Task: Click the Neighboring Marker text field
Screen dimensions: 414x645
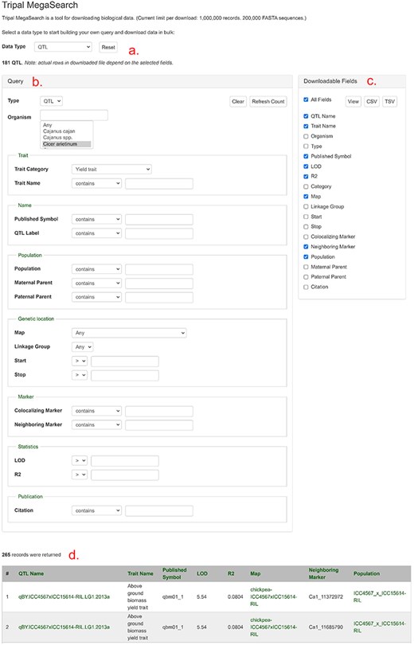Action: click(x=159, y=425)
